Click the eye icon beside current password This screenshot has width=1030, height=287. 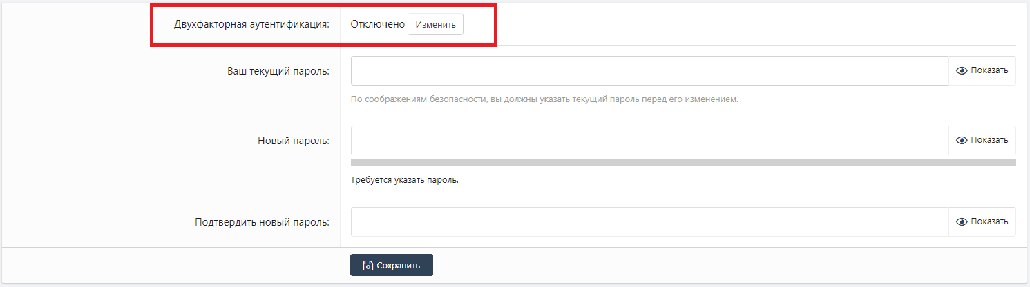(961, 70)
